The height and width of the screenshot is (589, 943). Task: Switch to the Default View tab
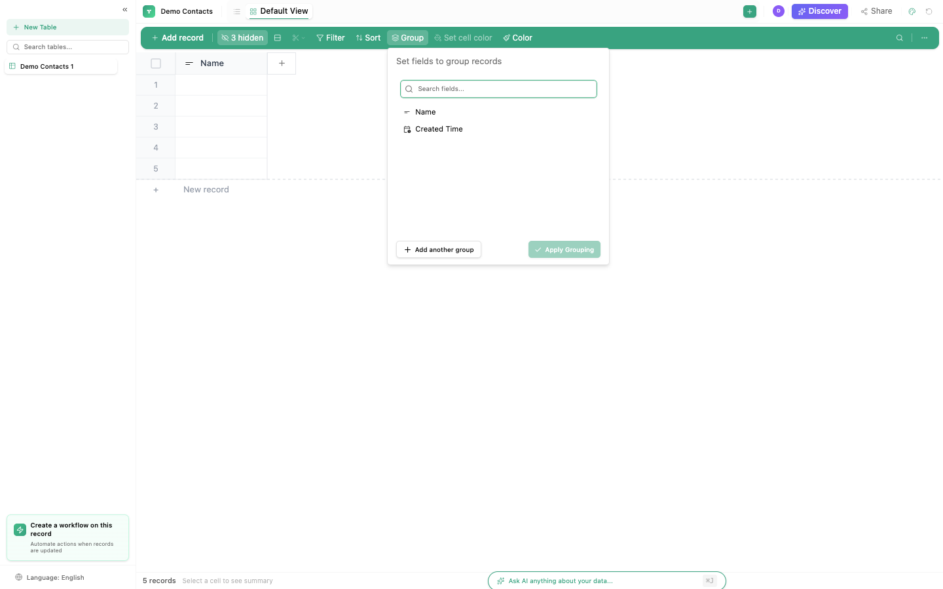click(x=279, y=11)
